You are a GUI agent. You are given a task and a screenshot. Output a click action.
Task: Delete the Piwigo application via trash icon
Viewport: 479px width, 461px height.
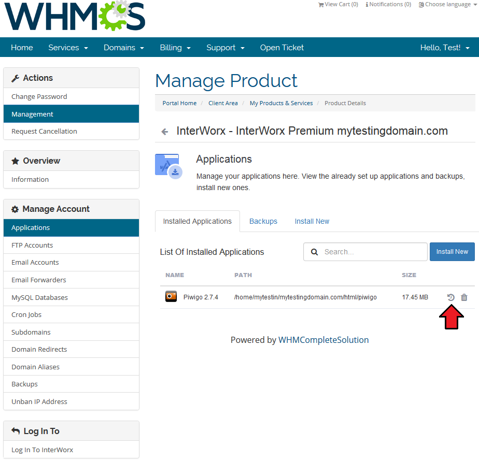click(464, 297)
